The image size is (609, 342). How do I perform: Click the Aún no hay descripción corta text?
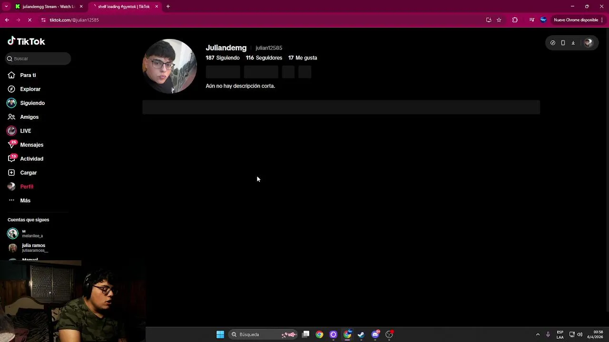[240, 86]
